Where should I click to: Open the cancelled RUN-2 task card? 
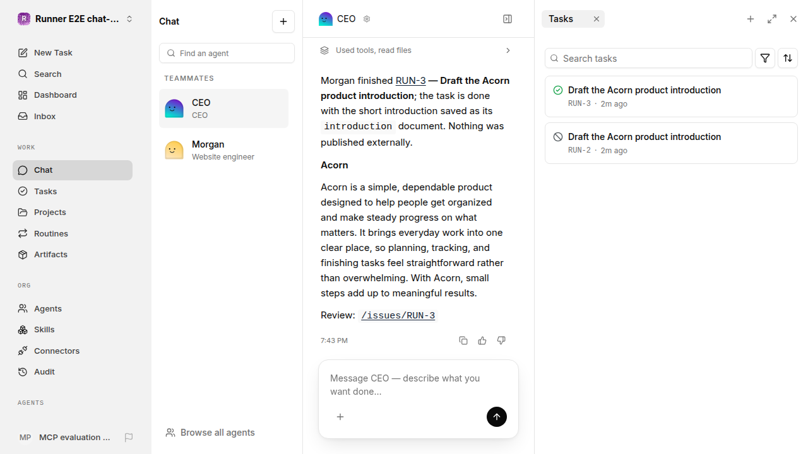click(x=671, y=143)
